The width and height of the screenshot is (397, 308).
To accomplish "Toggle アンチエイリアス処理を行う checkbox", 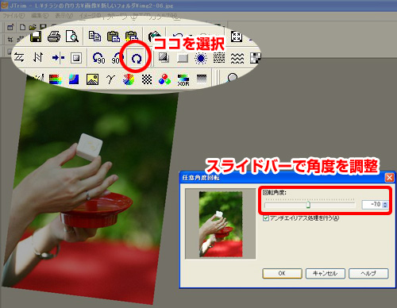I will pyautogui.click(x=266, y=218).
